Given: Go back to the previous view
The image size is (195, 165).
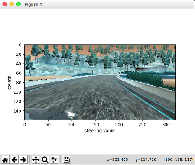Looking at the screenshot, I should (x=14, y=160).
